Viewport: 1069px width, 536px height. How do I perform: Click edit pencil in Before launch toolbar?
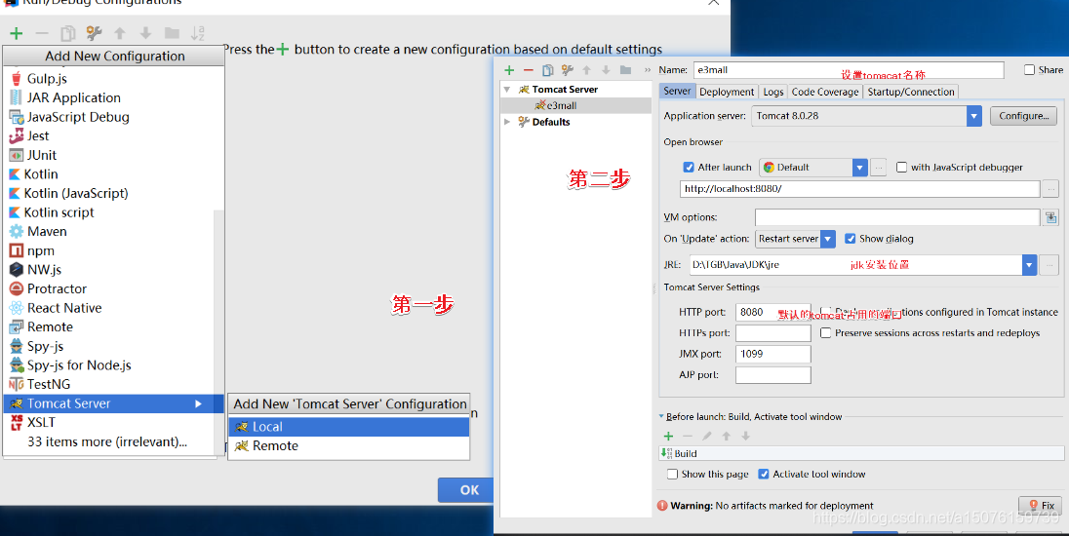click(x=707, y=436)
